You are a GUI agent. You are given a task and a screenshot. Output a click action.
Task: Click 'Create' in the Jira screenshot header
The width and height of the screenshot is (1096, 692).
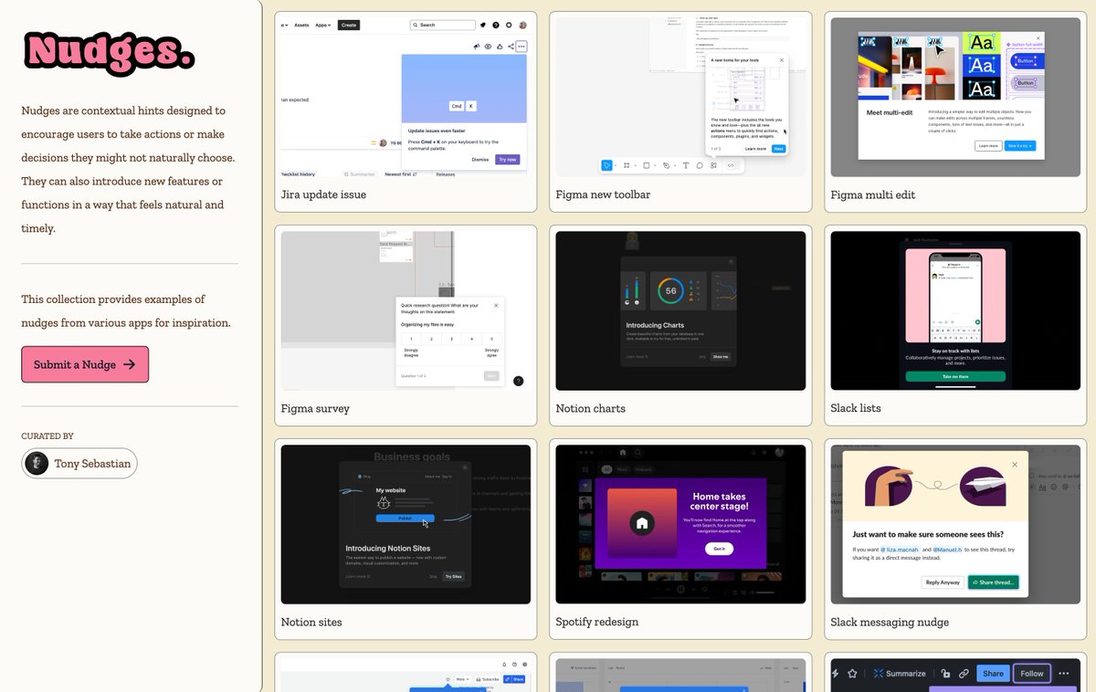point(349,26)
